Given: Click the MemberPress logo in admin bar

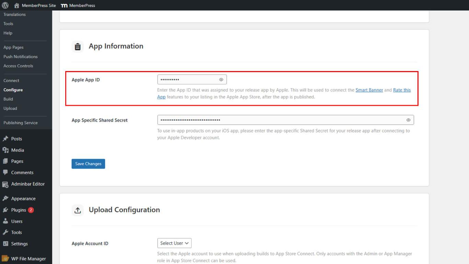Looking at the screenshot, I should coord(64,5).
